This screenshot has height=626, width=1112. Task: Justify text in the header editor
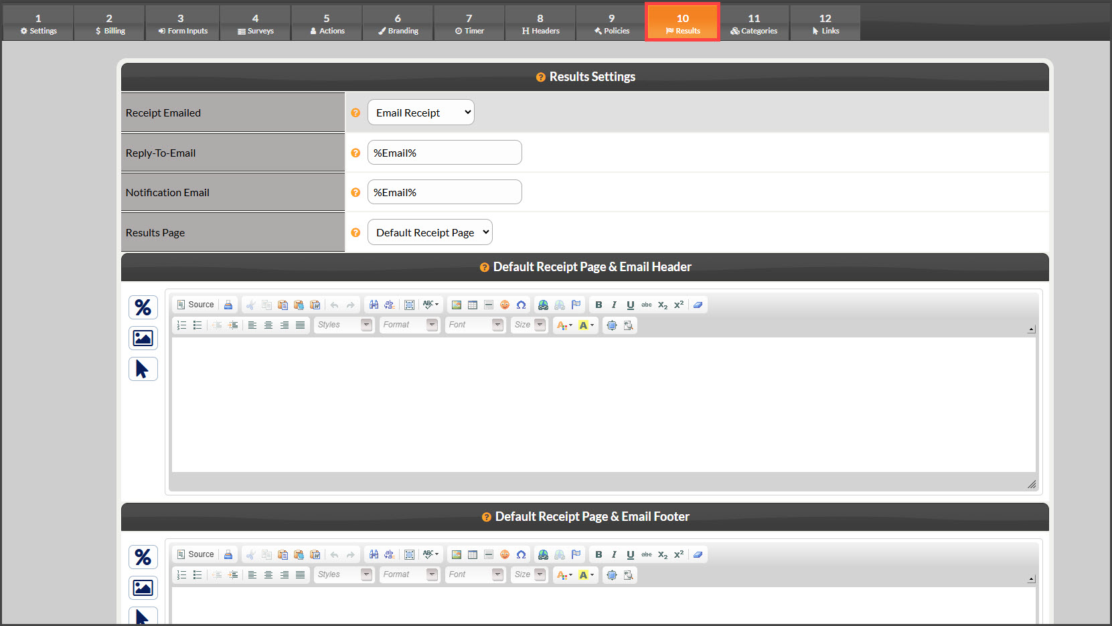tap(301, 325)
